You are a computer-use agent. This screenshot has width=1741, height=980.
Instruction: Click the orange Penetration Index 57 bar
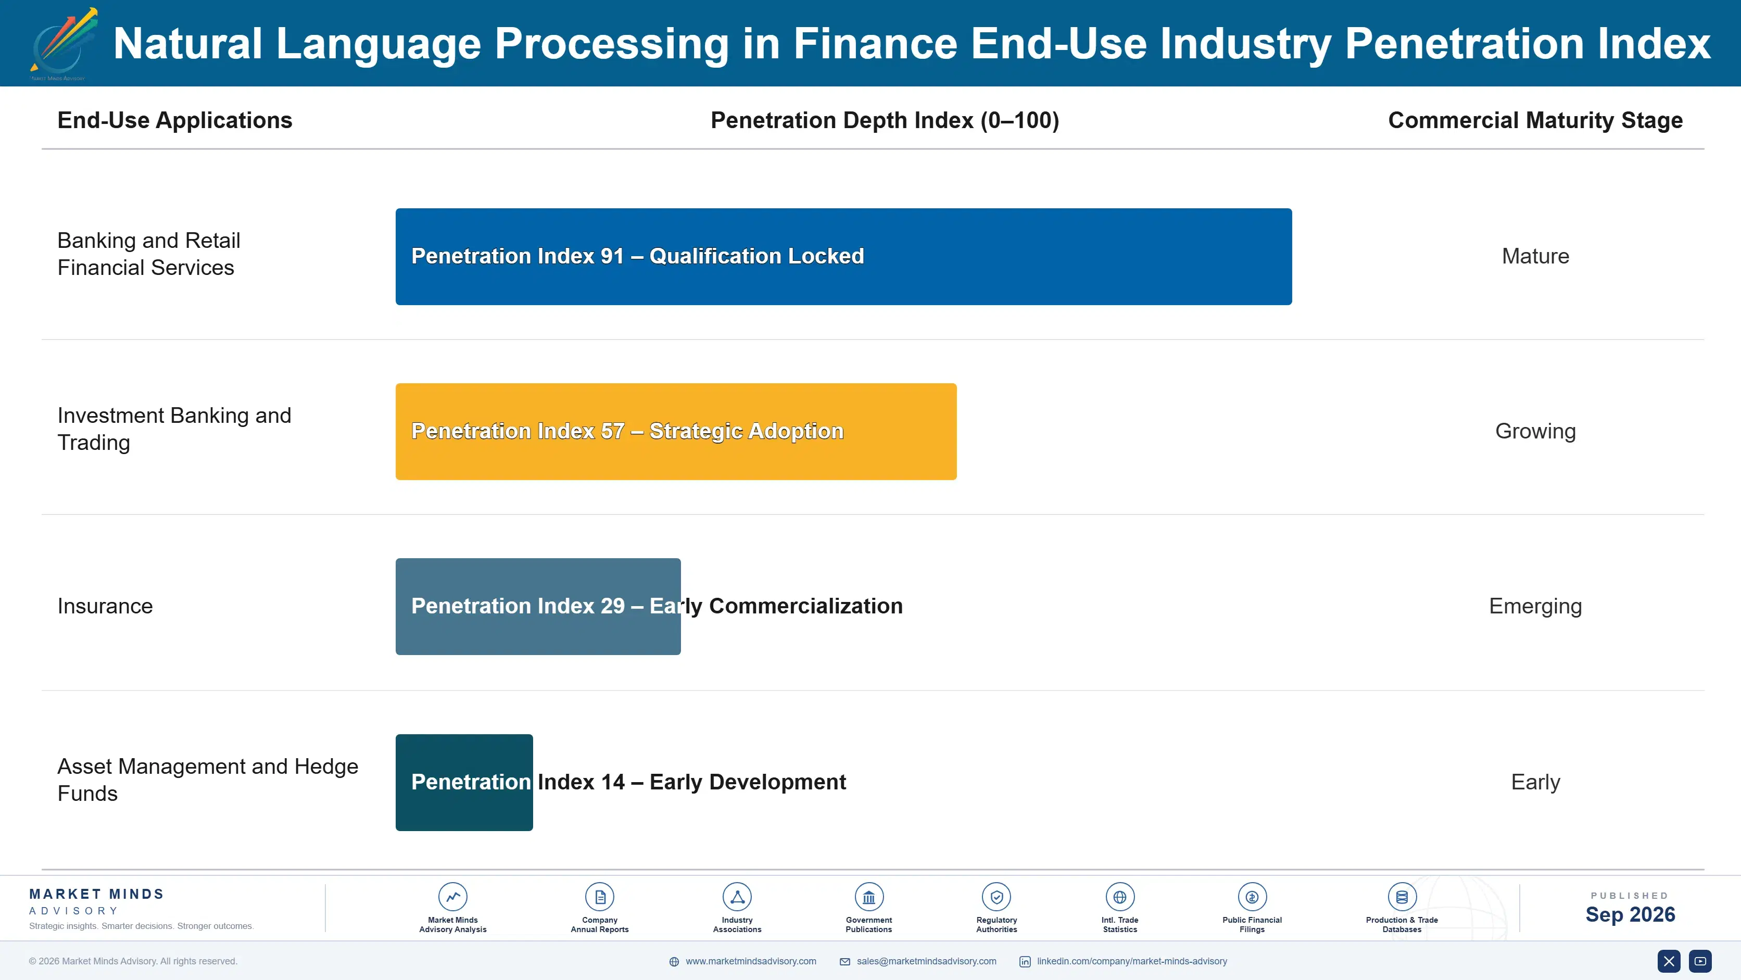click(x=676, y=432)
